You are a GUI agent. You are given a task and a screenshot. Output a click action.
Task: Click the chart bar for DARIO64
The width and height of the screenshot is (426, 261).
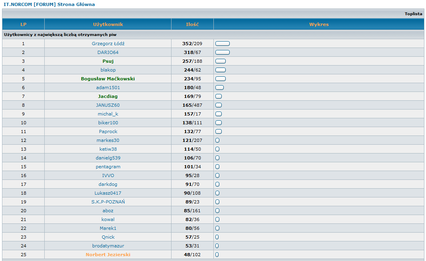tap(223, 52)
